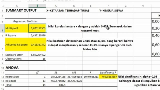Select column D header

point(74,6)
